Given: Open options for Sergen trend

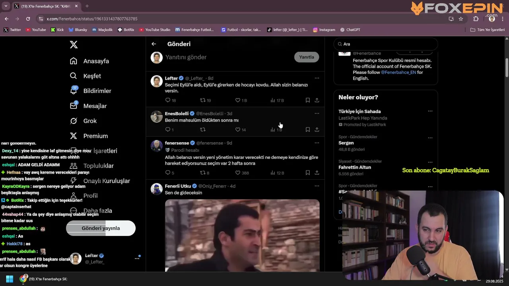Looking at the screenshot, I should [x=430, y=138].
